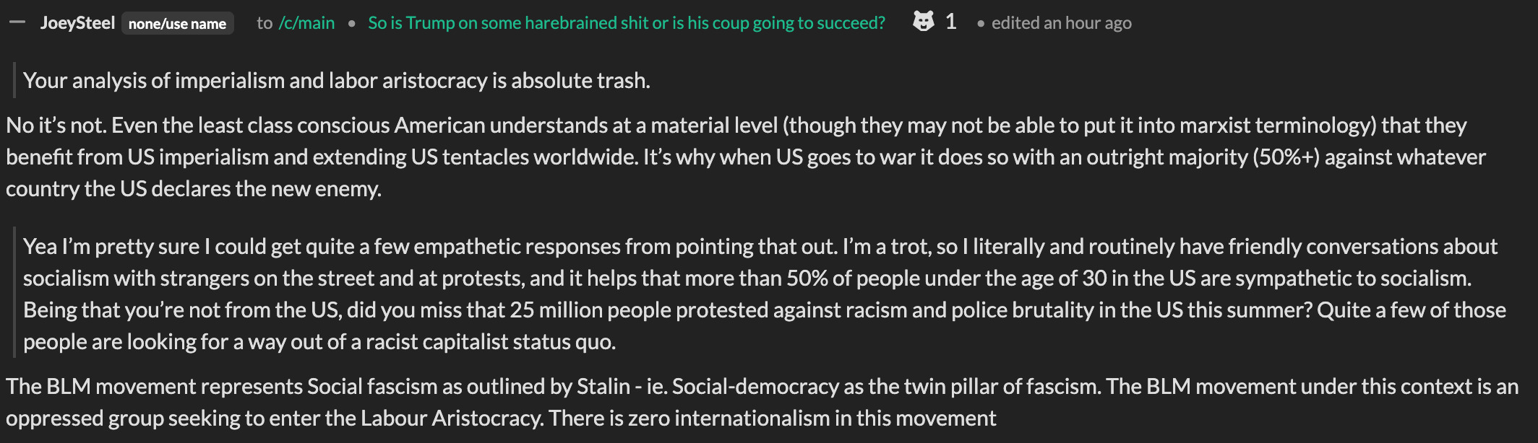Click the 'edited an hour ago' timestamp
This screenshot has height=443, width=1538.
[1061, 23]
